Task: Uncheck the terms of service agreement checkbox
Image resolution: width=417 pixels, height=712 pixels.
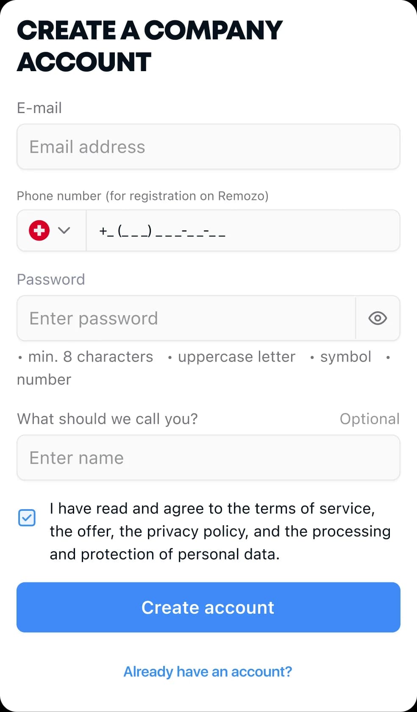Action: click(x=27, y=518)
